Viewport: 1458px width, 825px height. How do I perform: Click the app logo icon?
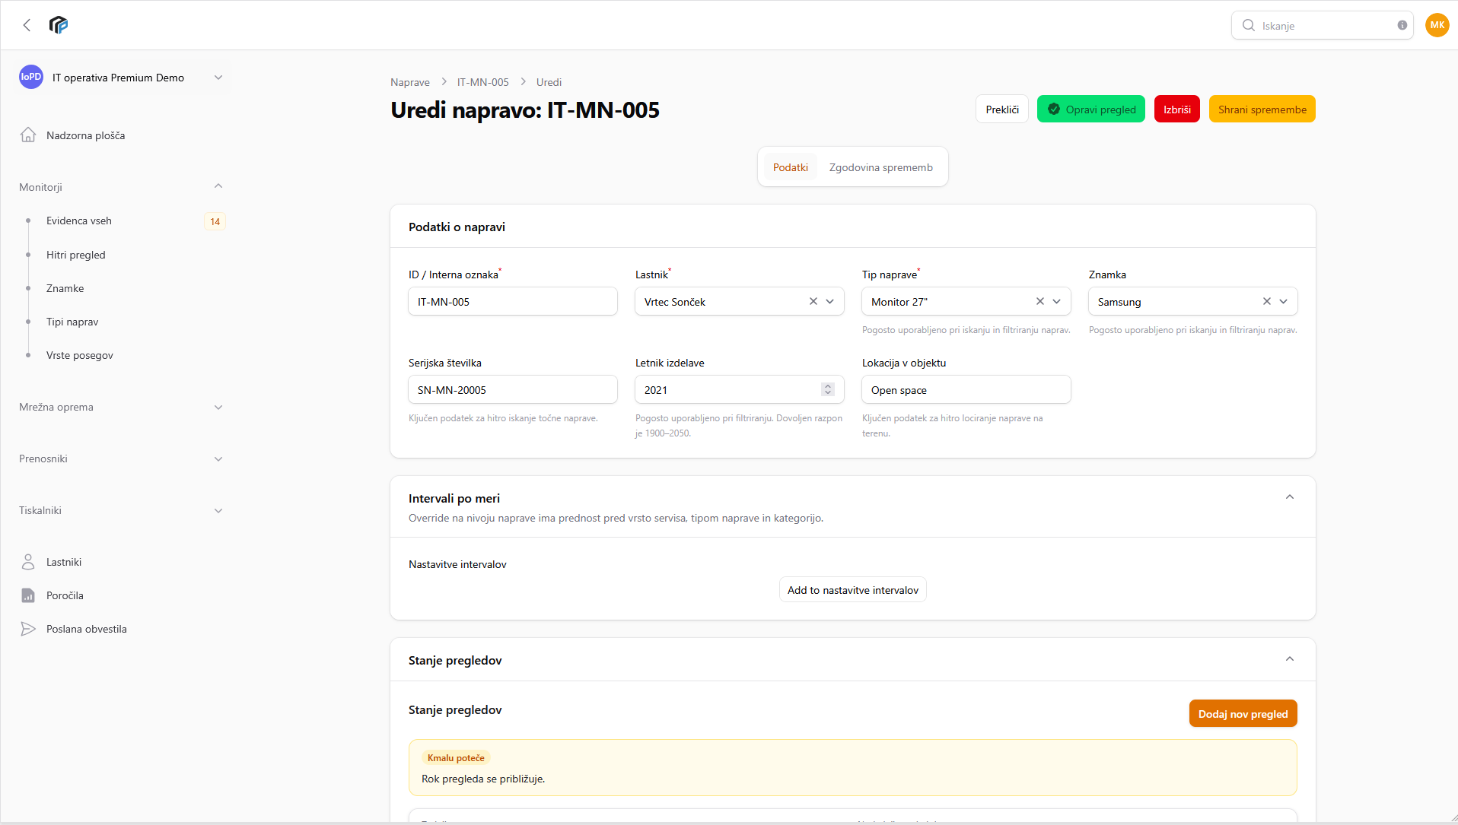(59, 25)
